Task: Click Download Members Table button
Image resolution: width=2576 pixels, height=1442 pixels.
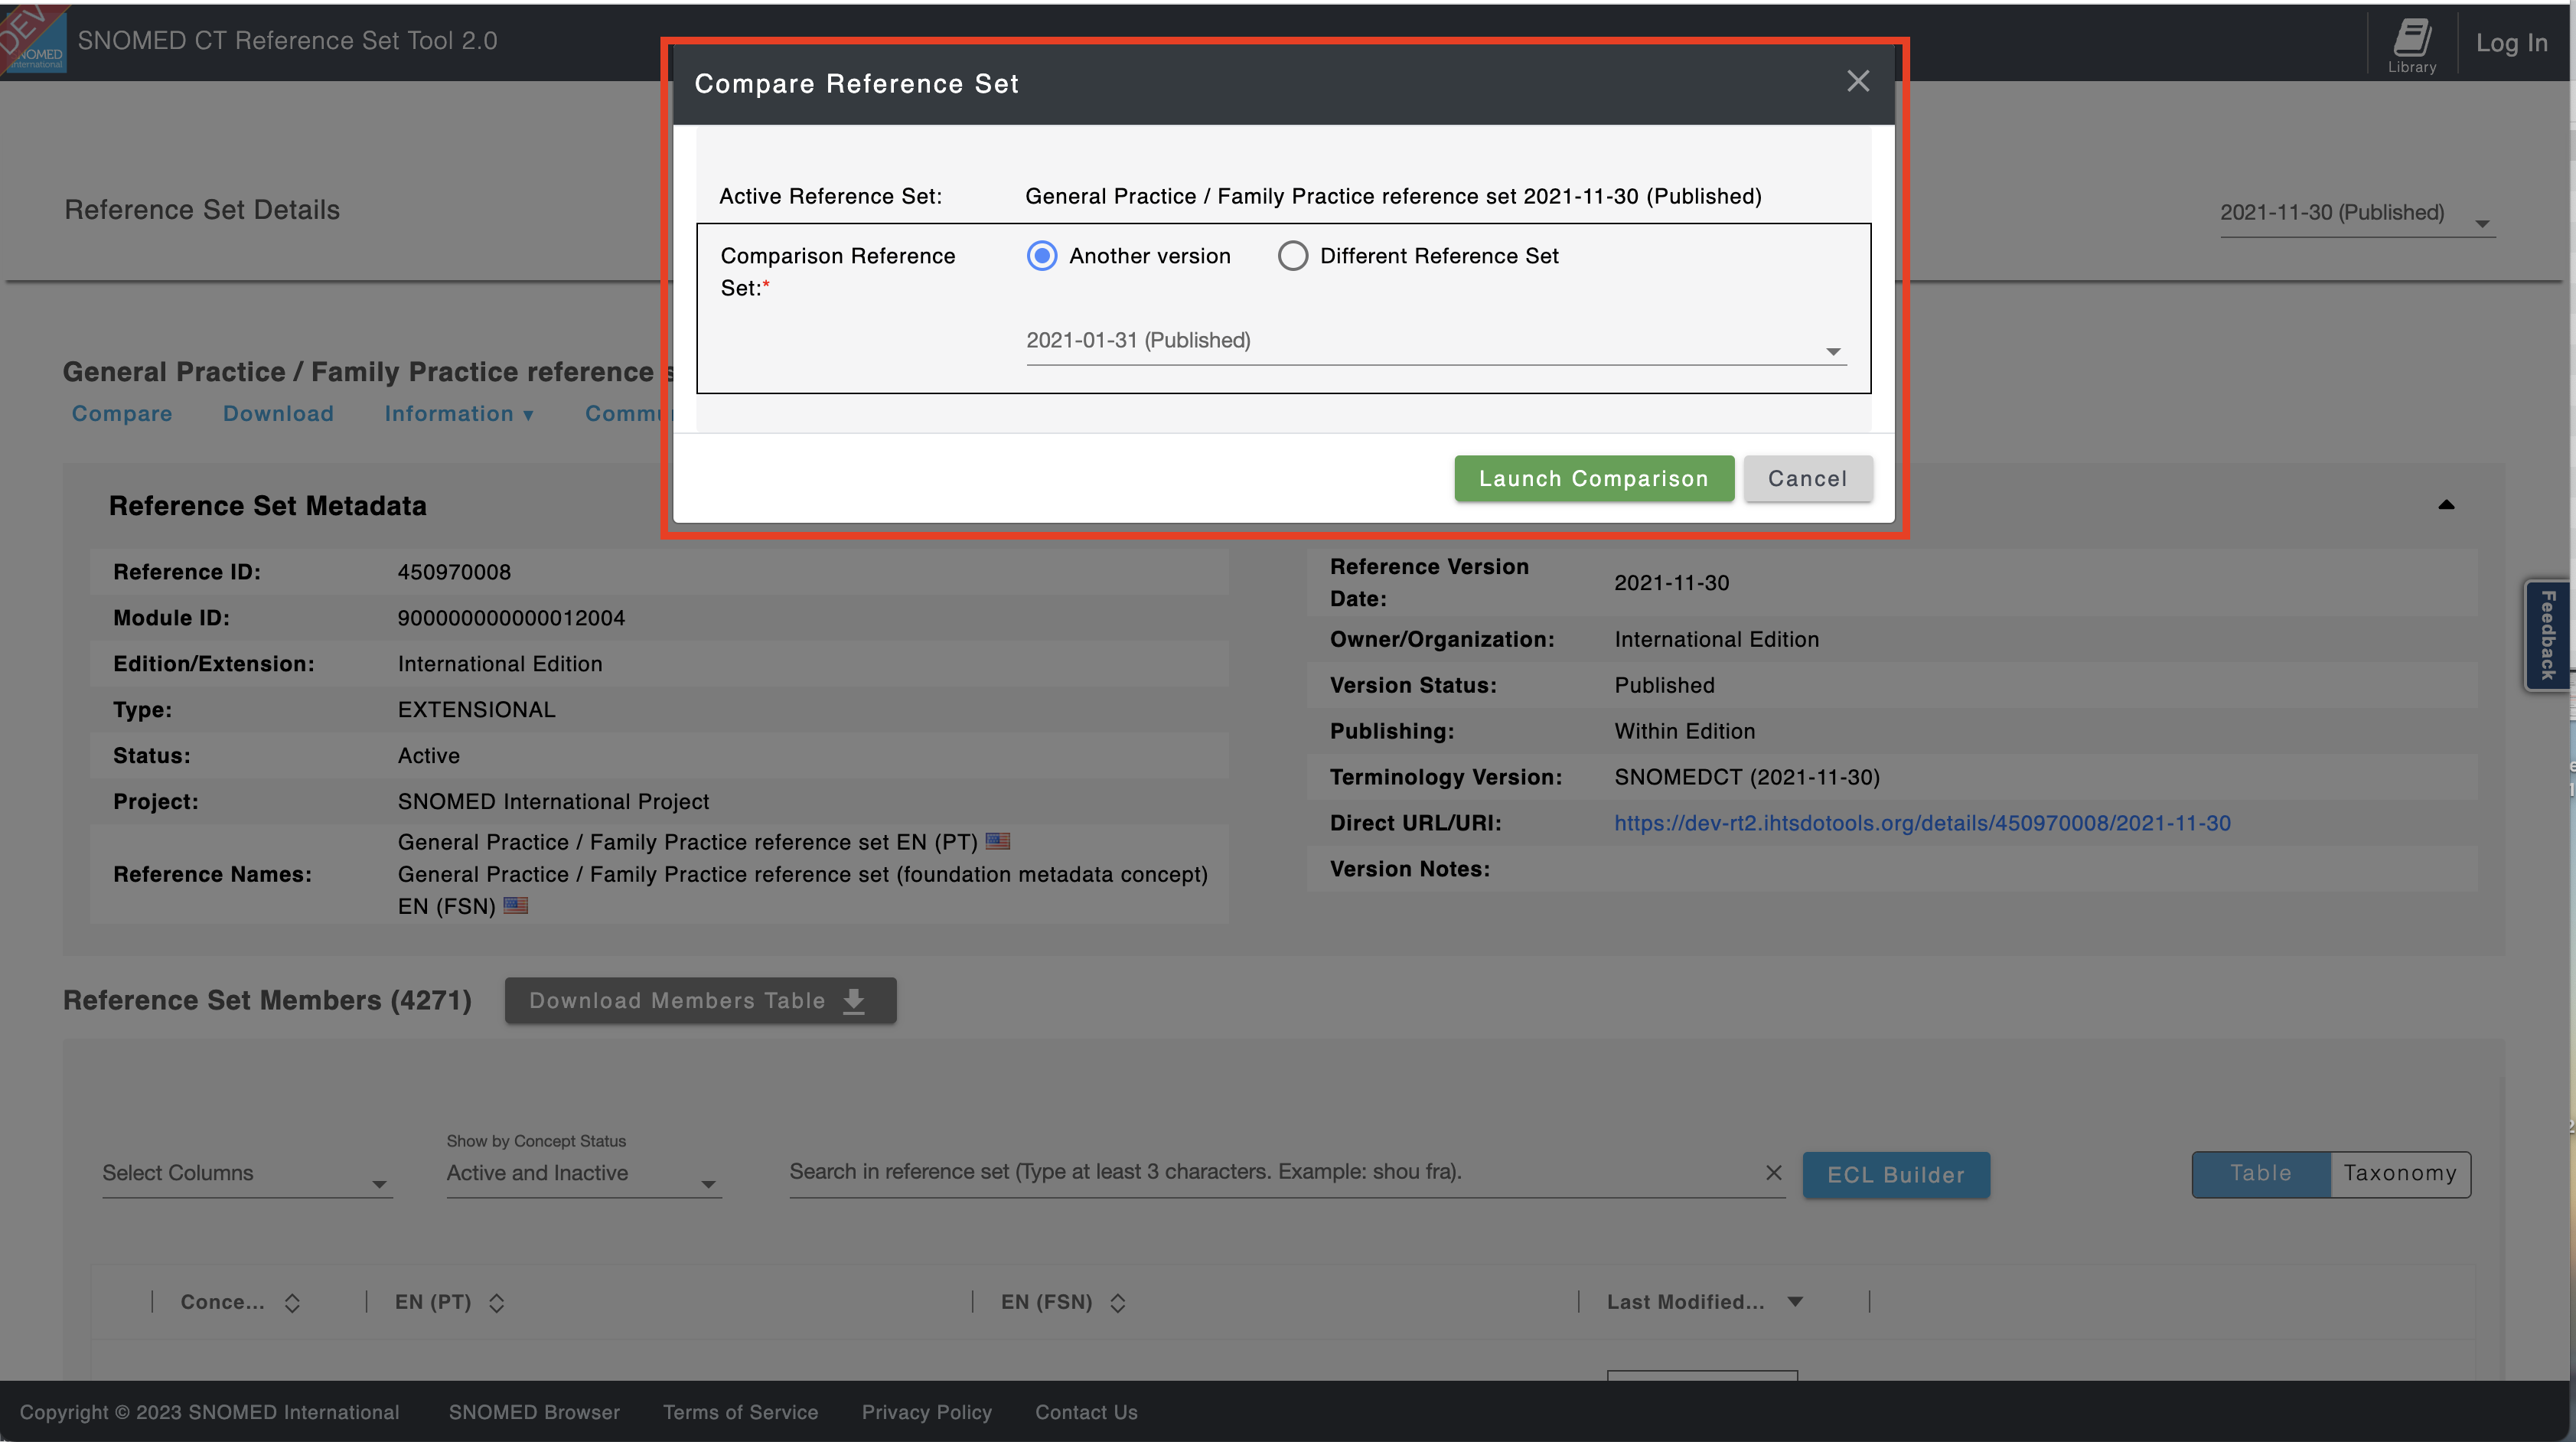Action: point(700,1000)
